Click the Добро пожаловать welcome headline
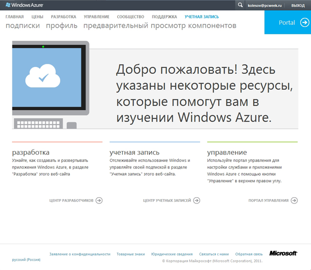Viewport: 311px width, 270px height. (204, 93)
